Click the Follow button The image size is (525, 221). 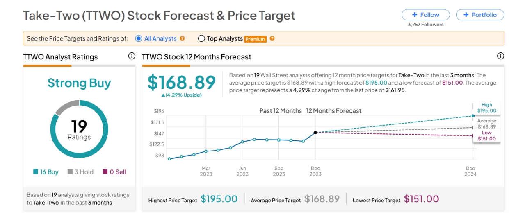pyautogui.click(x=425, y=15)
